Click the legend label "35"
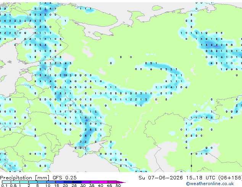 (92, 185)
